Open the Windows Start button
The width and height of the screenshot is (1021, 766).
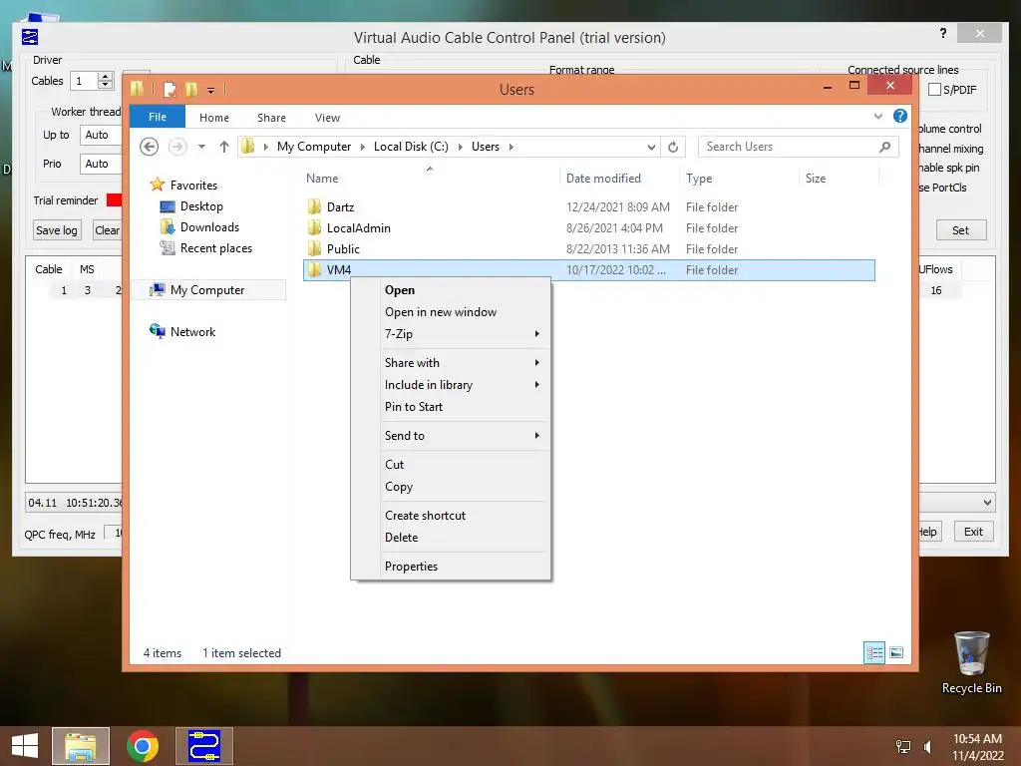point(25,746)
